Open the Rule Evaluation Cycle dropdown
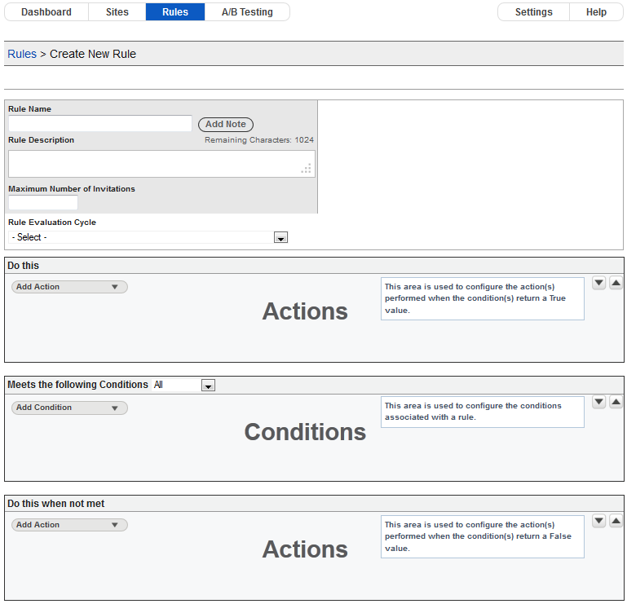The height and width of the screenshot is (604, 627). click(x=148, y=237)
